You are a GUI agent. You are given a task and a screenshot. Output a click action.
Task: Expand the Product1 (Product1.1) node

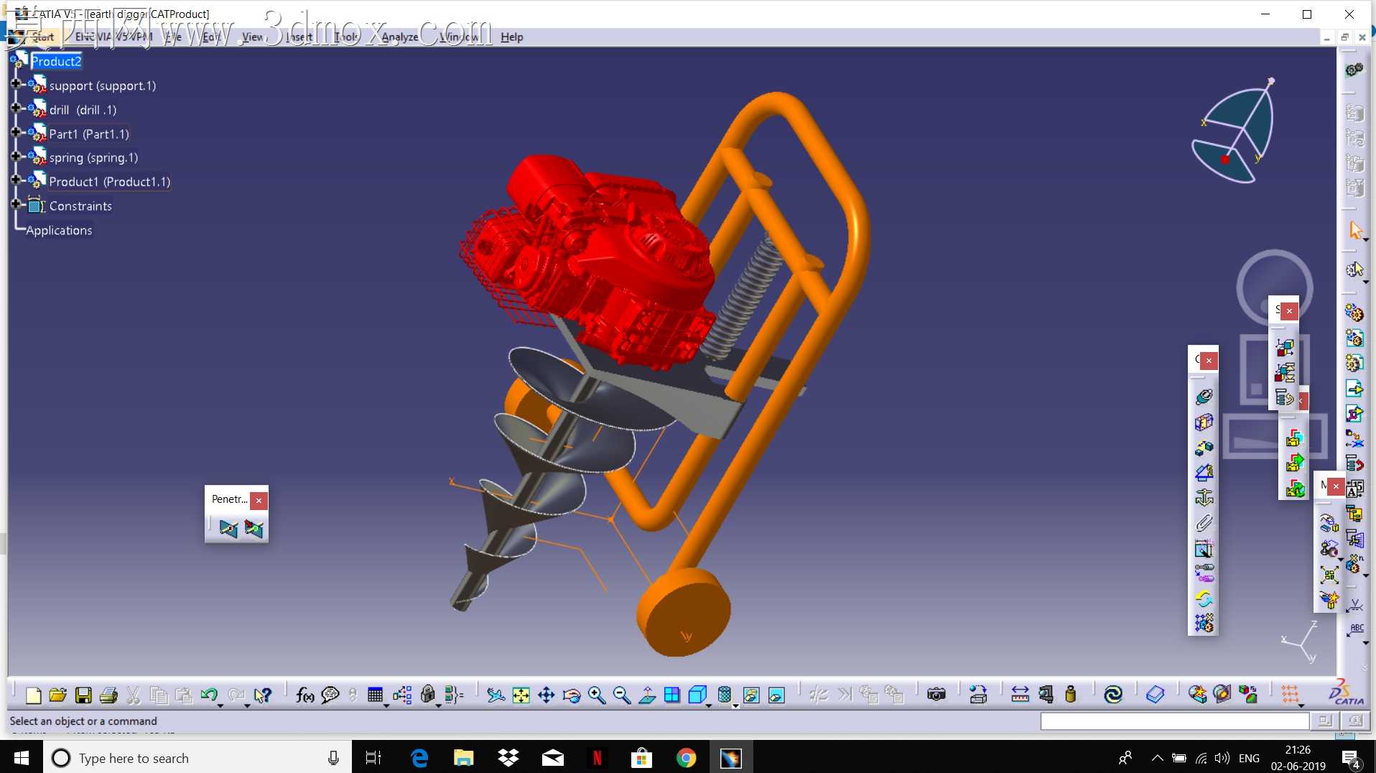click(x=16, y=180)
